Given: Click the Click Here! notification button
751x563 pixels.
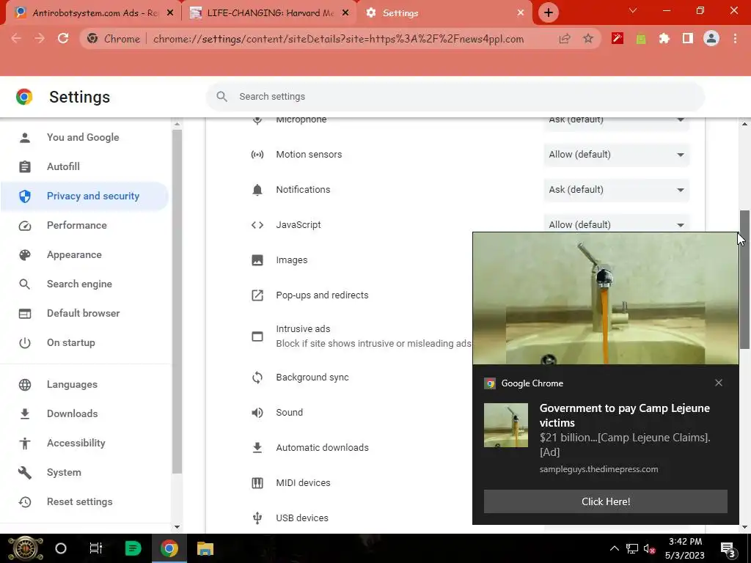Looking at the screenshot, I should click(x=605, y=501).
